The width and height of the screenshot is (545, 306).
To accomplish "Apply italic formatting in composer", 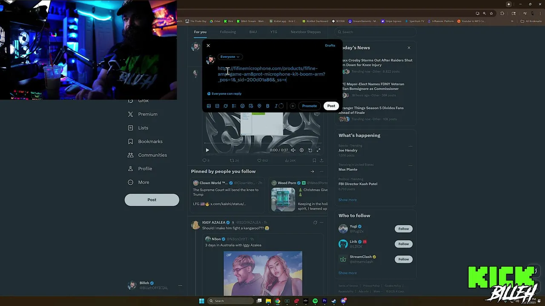I will pyautogui.click(x=276, y=106).
